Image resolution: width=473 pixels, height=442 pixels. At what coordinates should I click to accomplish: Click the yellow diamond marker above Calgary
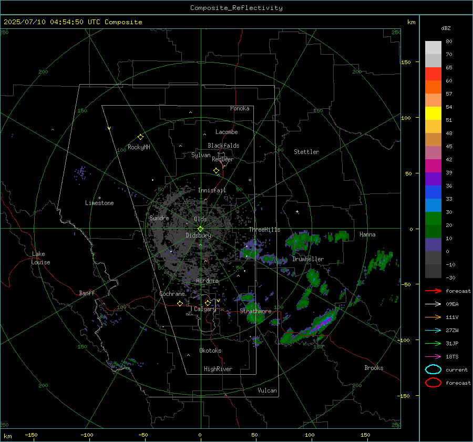click(x=208, y=303)
